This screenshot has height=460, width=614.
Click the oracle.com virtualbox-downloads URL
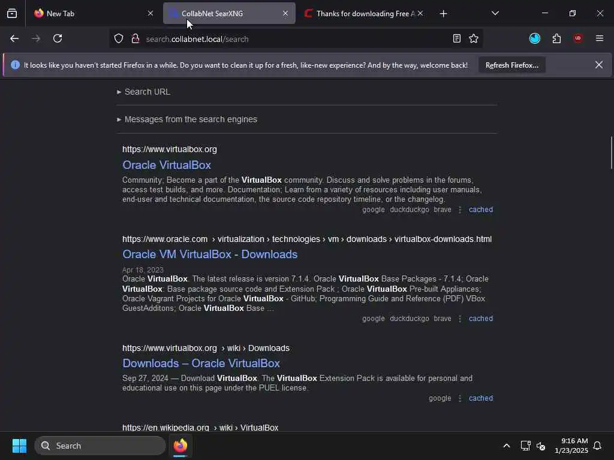pyautogui.click(x=307, y=239)
